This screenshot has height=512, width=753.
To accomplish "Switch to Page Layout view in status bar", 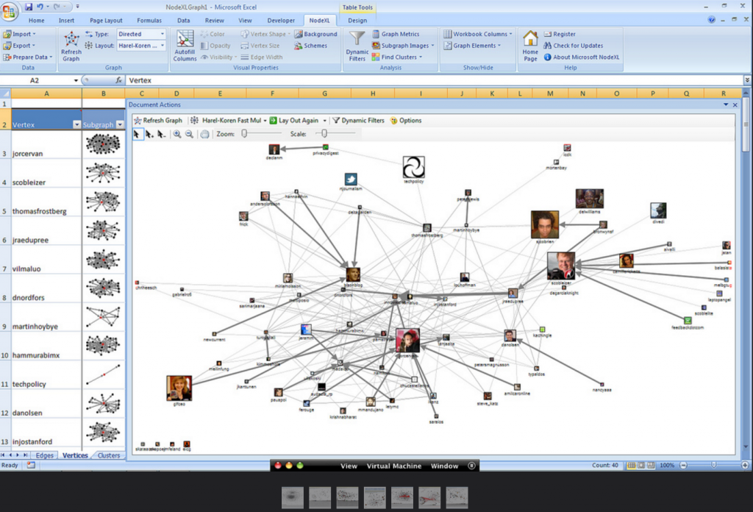I will [x=641, y=465].
